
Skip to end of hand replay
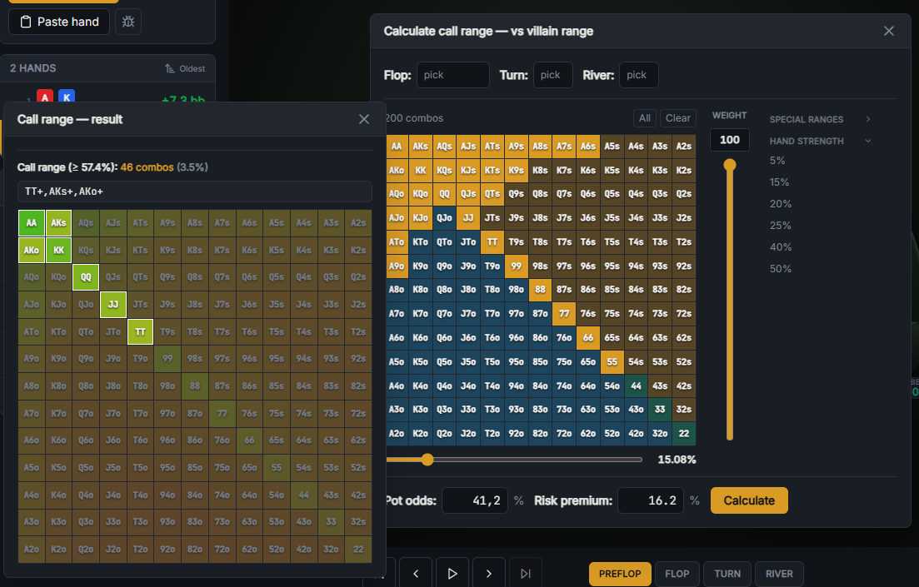click(526, 574)
